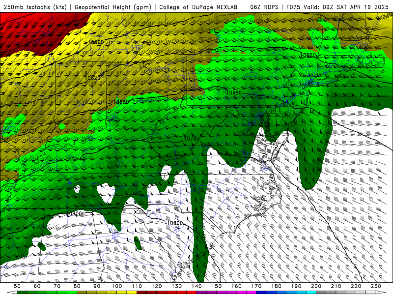Click the 160 kts label on color scale
The height and width of the screenshot is (295, 393).
pos(237,286)
